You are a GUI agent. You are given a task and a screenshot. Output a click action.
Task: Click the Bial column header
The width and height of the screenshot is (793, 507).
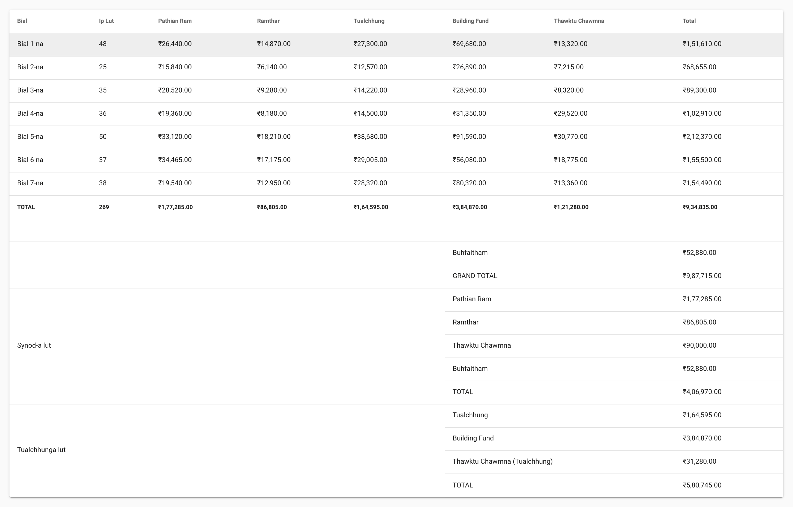[x=22, y=21]
